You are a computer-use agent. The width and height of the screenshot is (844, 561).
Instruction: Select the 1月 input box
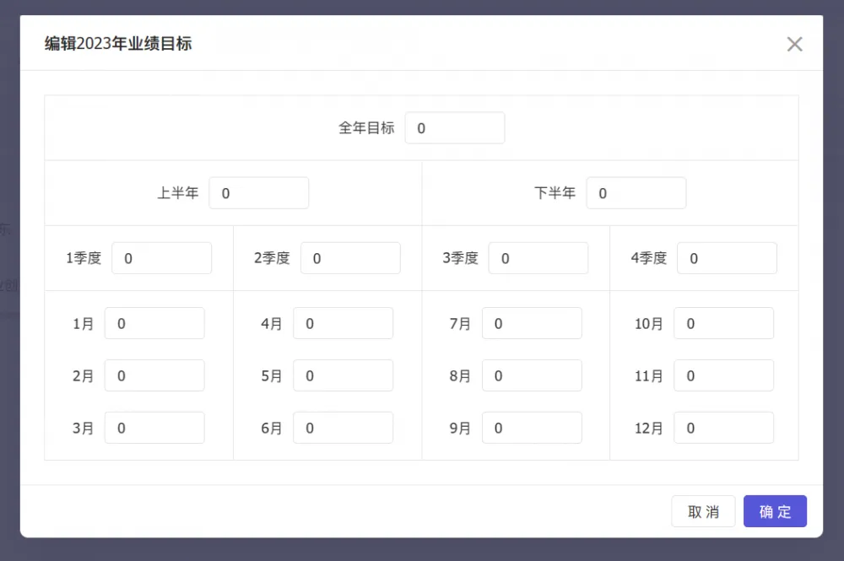pos(154,323)
